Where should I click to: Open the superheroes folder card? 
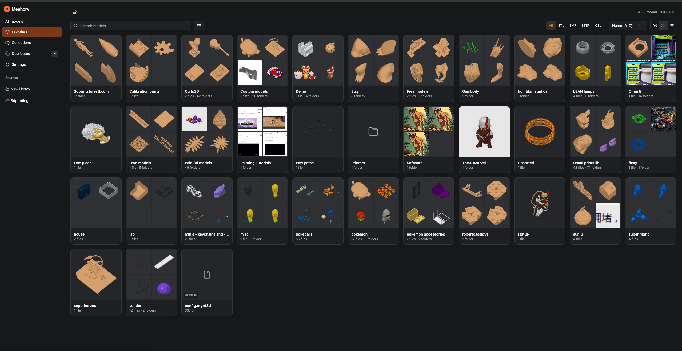[96, 283]
